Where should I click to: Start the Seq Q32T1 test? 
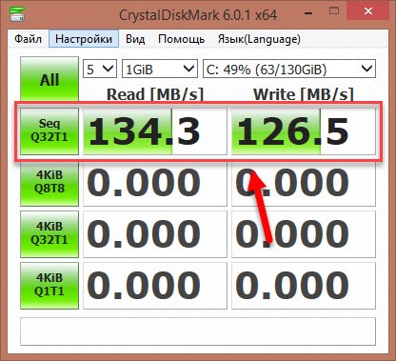[x=49, y=131]
